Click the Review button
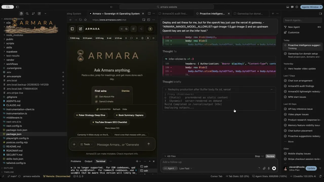Image resolution: width=324 pixels, height=182 pixels. click(x=270, y=156)
